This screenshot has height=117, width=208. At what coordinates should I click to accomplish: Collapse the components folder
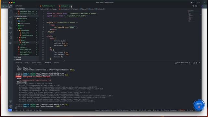[x=25, y=31]
